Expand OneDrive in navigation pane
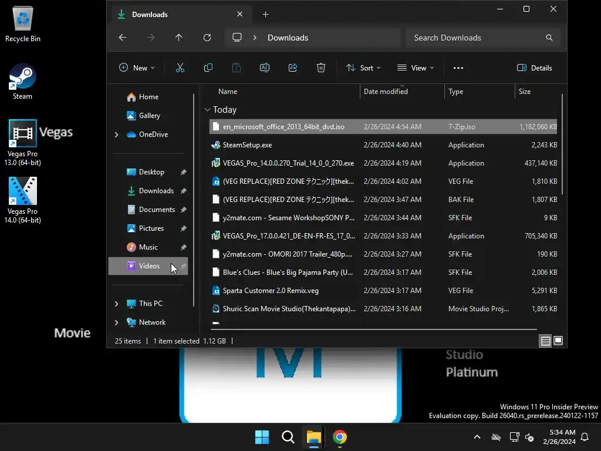This screenshot has height=451, width=601. click(117, 134)
